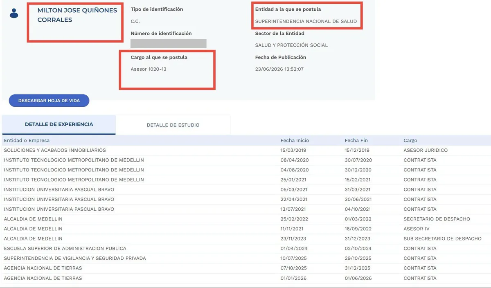Click the Fecha Fin column header
The image size is (491, 288).
coord(356,140)
